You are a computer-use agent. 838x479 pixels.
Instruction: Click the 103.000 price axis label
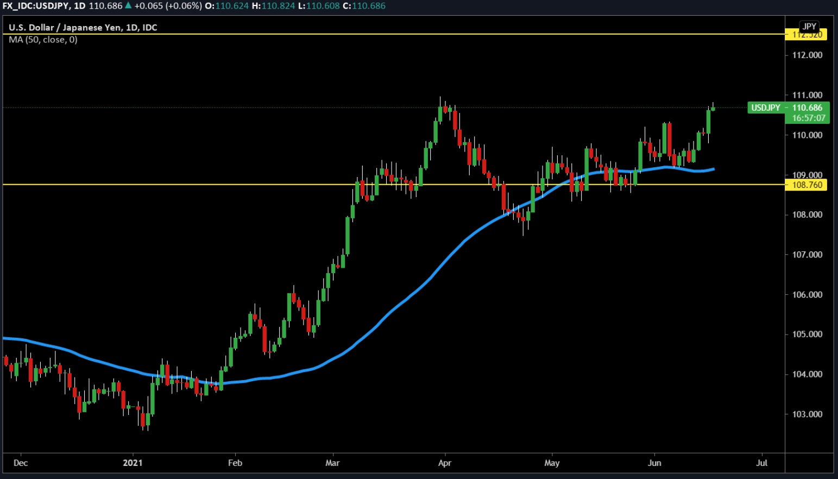[807, 414]
